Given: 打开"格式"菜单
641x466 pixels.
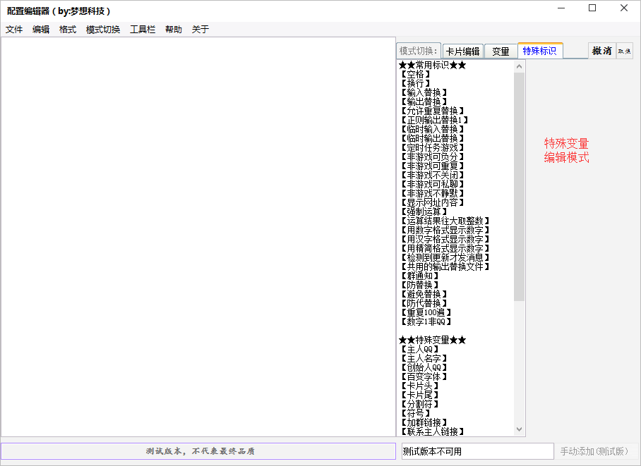Looking at the screenshot, I should pos(67,29).
